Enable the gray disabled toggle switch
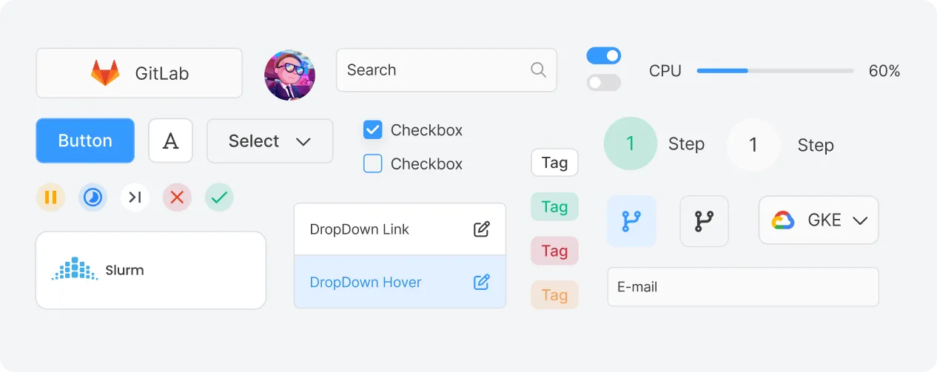 [604, 83]
